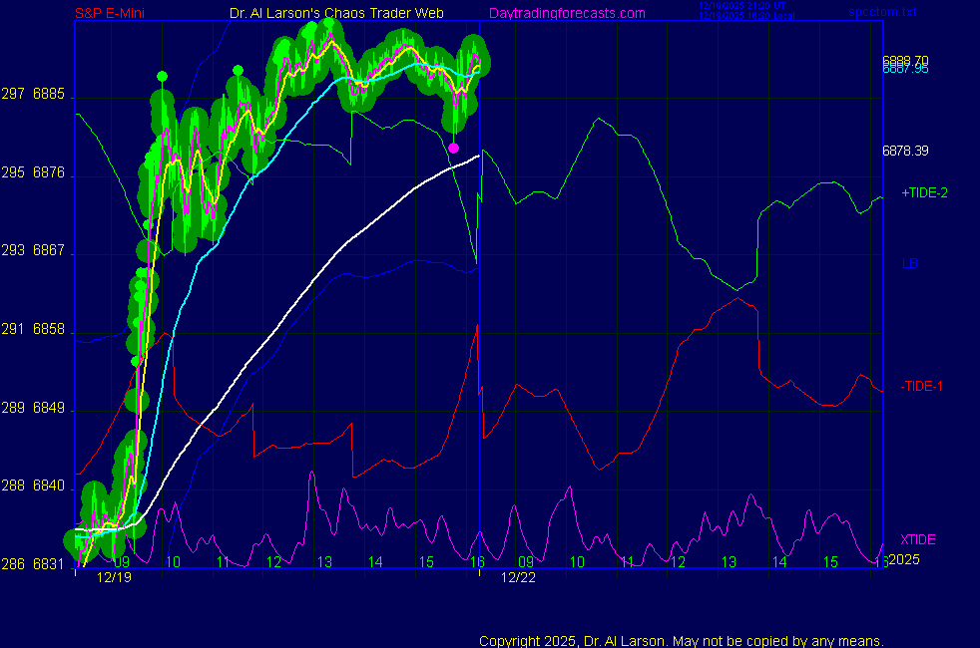Click the XTIDE legend label
980x648 pixels.
click(x=918, y=539)
